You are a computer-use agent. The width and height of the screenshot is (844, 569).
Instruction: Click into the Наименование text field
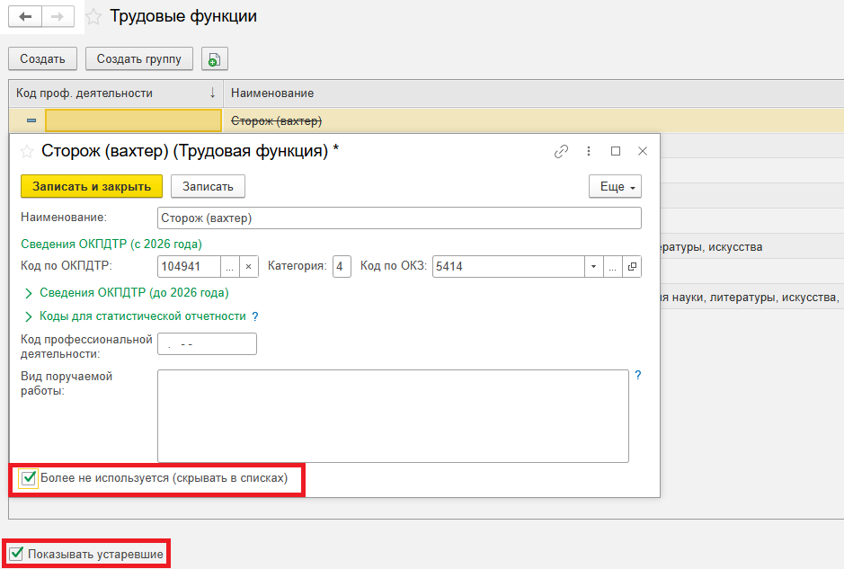click(398, 218)
